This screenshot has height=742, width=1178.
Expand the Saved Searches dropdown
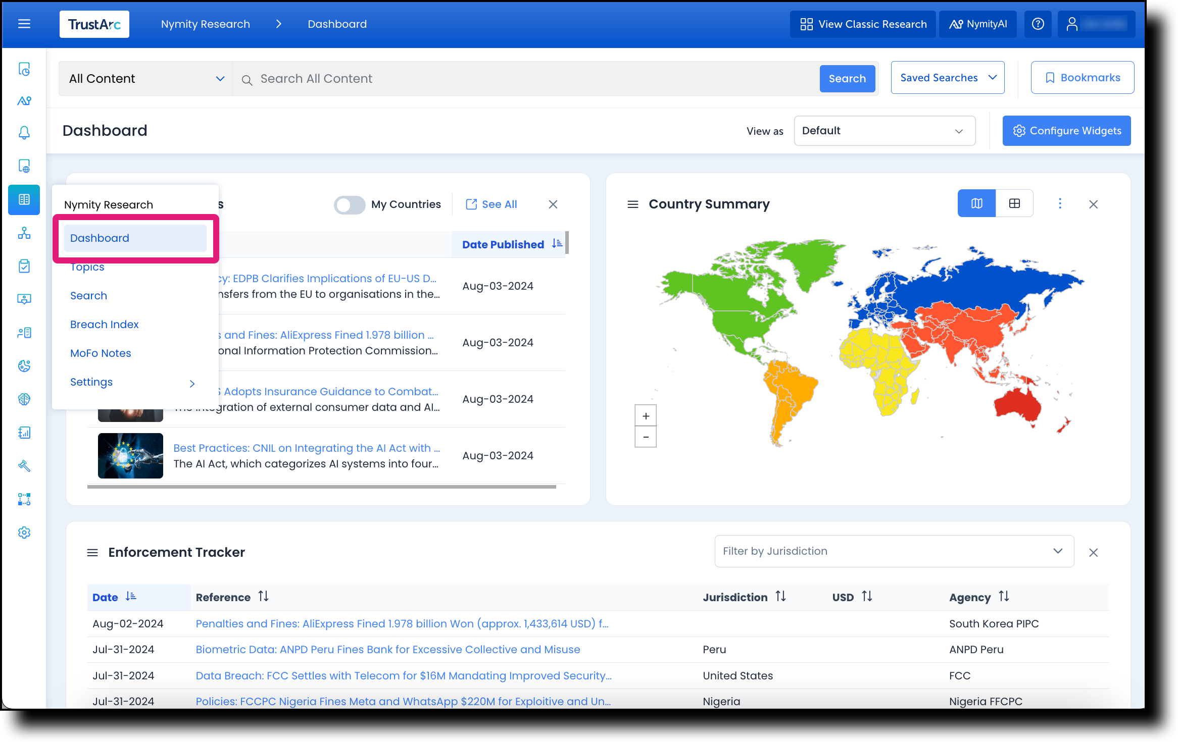tap(947, 77)
